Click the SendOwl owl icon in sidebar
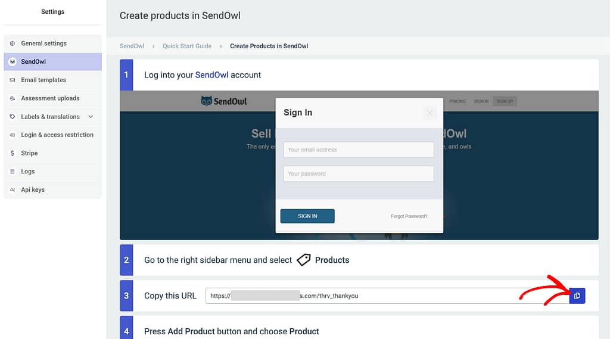The height and width of the screenshot is (339, 610). (13, 61)
